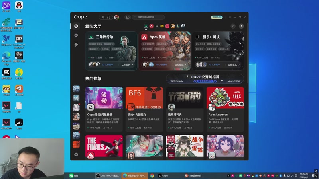Show previous team lobby cards
Viewport: 319px width, 179px height.
233,26
